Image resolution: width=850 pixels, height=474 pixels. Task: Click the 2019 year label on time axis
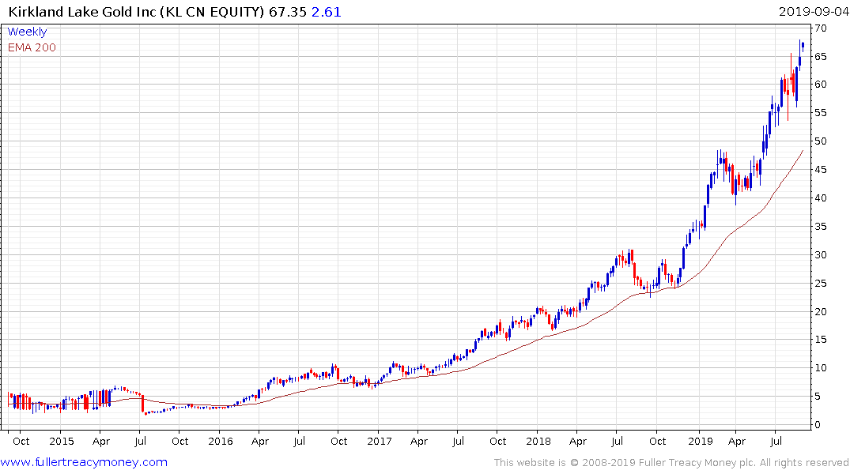coord(701,441)
